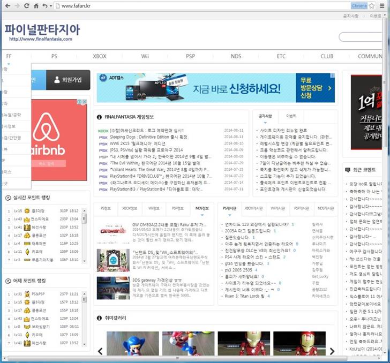Image resolution: width=390 pixels, height=363 pixels.
Task: Open the 이벤트 top link
Action: (x=375, y=16)
